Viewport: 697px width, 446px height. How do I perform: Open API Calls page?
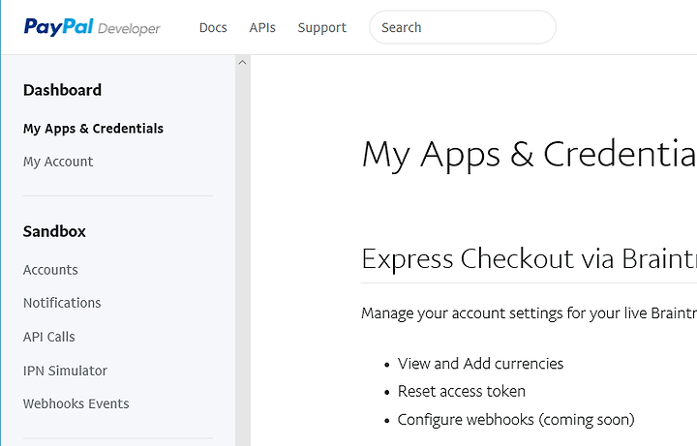(x=49, y=337)
